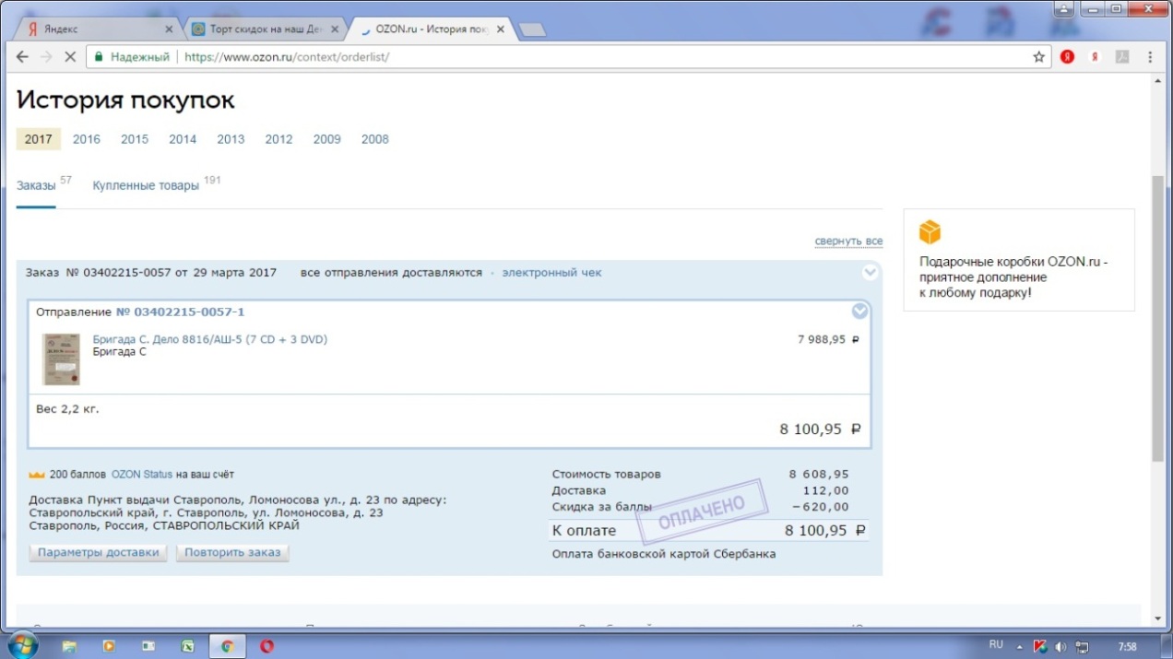This screenshot has height=659, width=1173.
Task: Click the Chrome taskbar icon
Action: pyautogui.click(x=227, y=646)
